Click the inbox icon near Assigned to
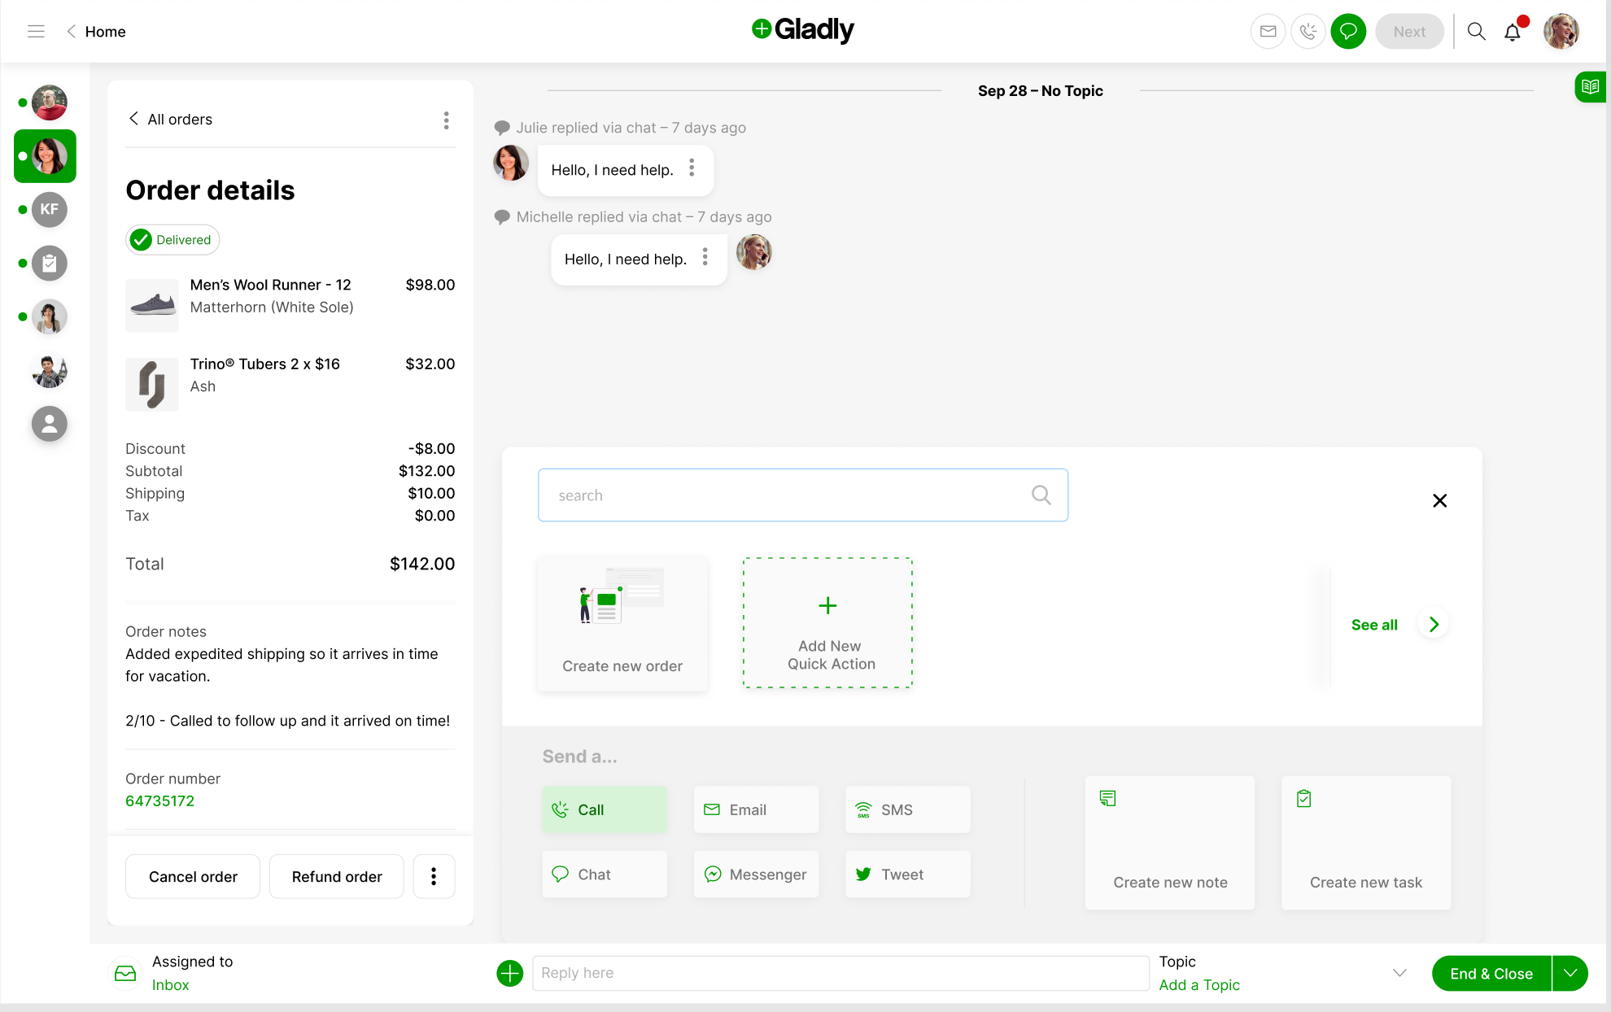The width and height of the screenshot is (1611, 1012). 125,973
